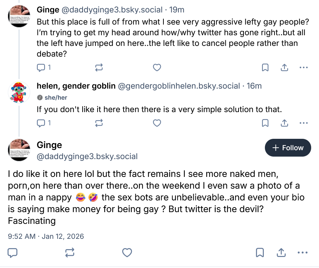Viewport: 319px width, 268px height.
Task: Like helen, gender goblin's post
Action: pos(157,123)
